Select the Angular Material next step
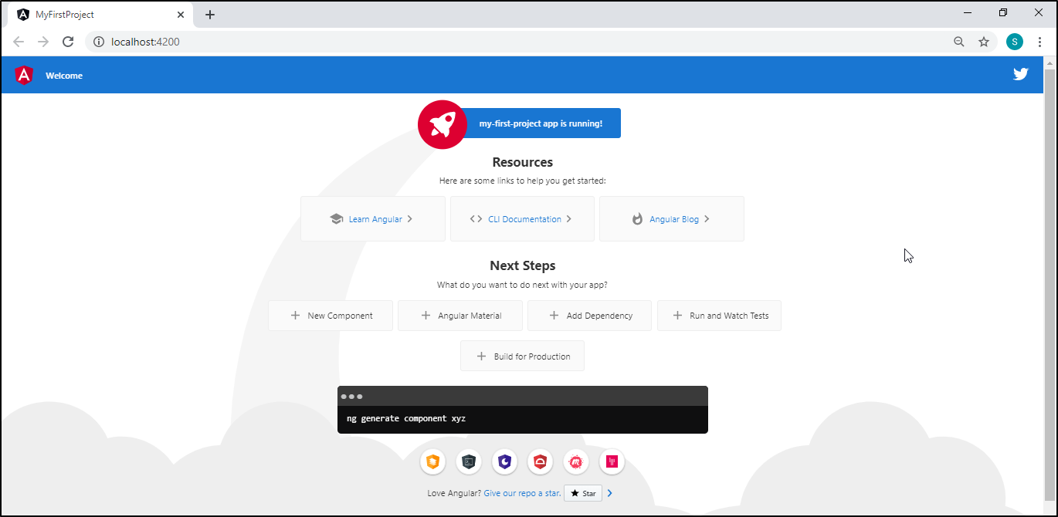The image size is (1058, 517). pyautogui.click(x=460, y=316)
